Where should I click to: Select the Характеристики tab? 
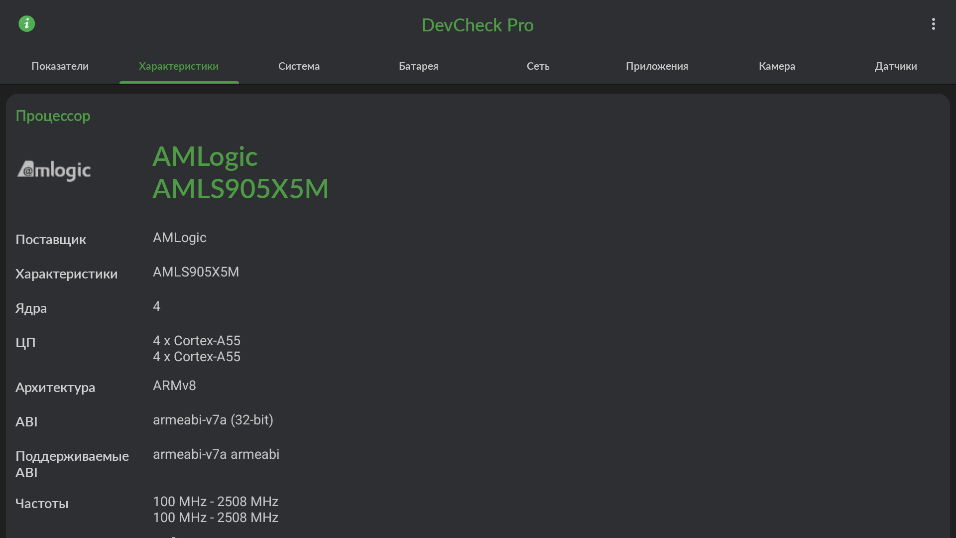[x=179, y=66]
